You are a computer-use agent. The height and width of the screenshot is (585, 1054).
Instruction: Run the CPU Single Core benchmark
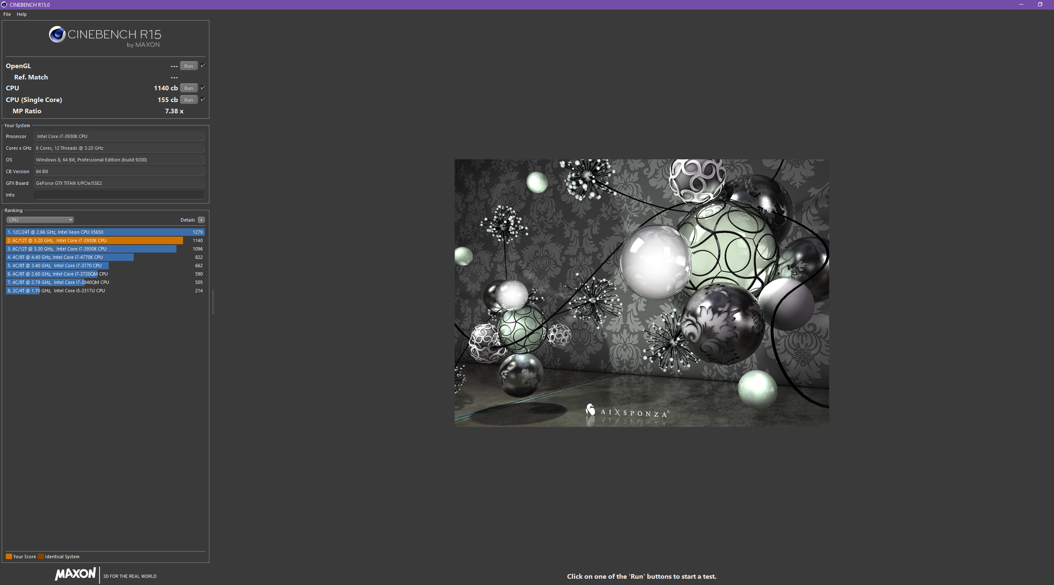tap(188, 100)
